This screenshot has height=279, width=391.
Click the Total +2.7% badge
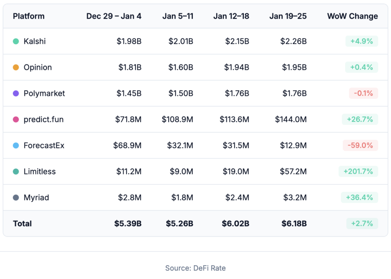362,224
